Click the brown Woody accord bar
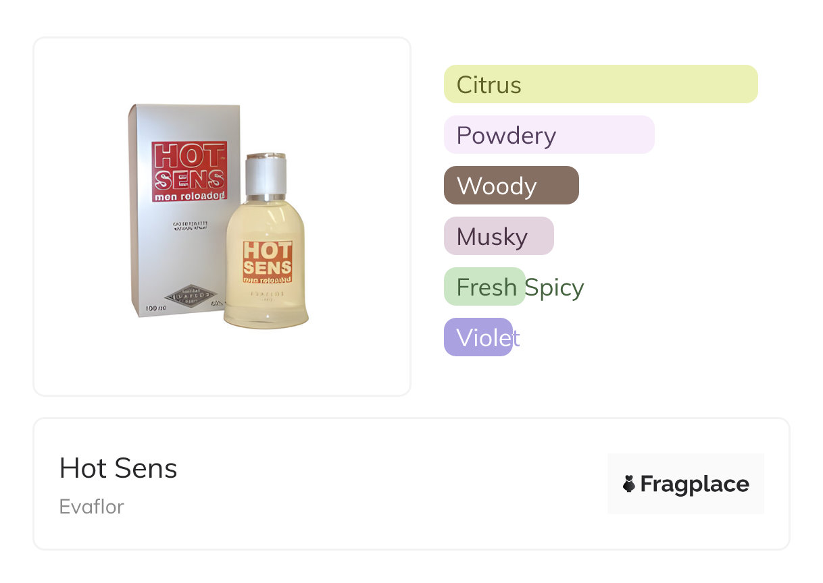 click(511, 186)
